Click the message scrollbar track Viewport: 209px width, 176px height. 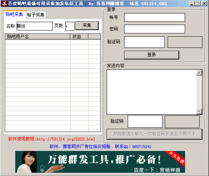coord(199,92)
